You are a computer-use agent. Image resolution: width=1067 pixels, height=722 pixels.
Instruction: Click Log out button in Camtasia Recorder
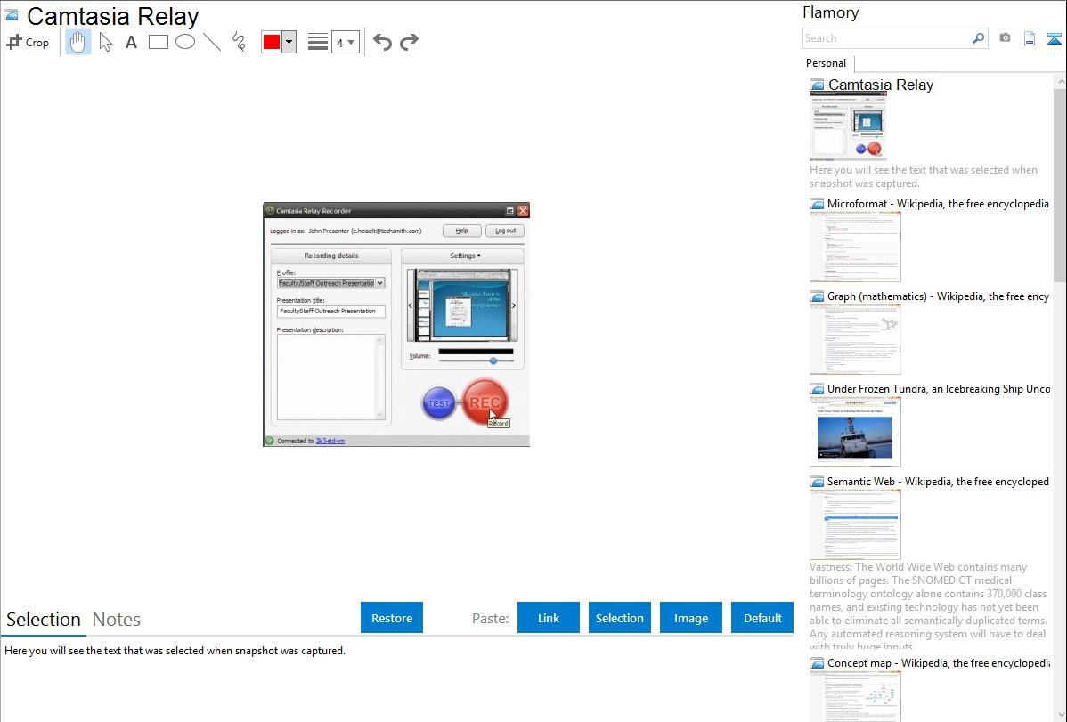coord(505,231)
